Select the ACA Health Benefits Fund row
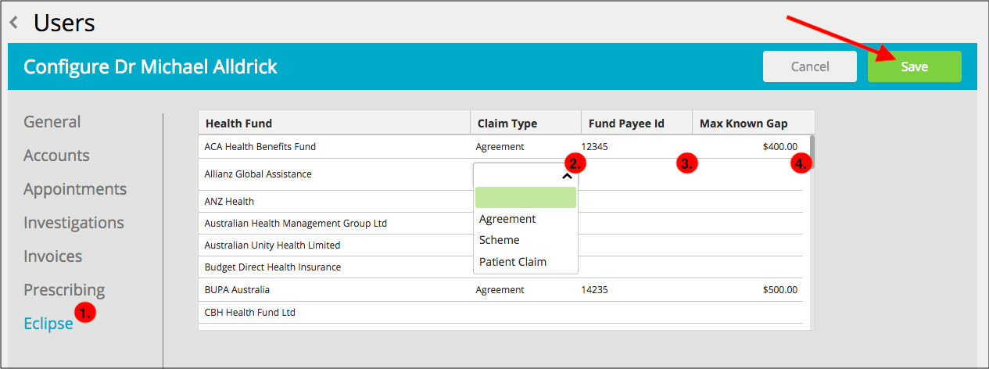This screenshot has width=989, height=369. [x=500, y=146]
